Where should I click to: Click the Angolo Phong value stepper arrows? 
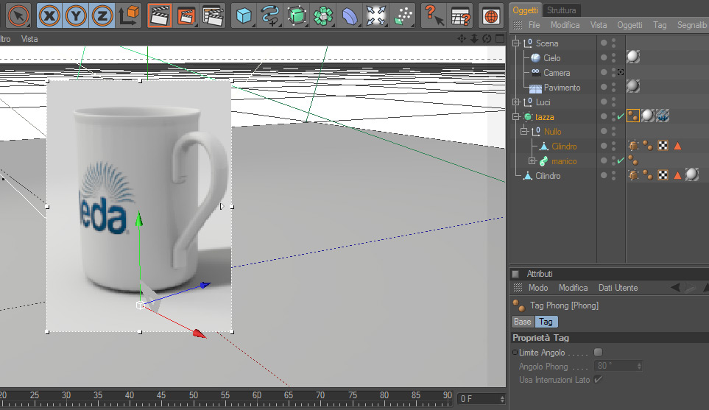pyautogui.click(x=639, y=366)
